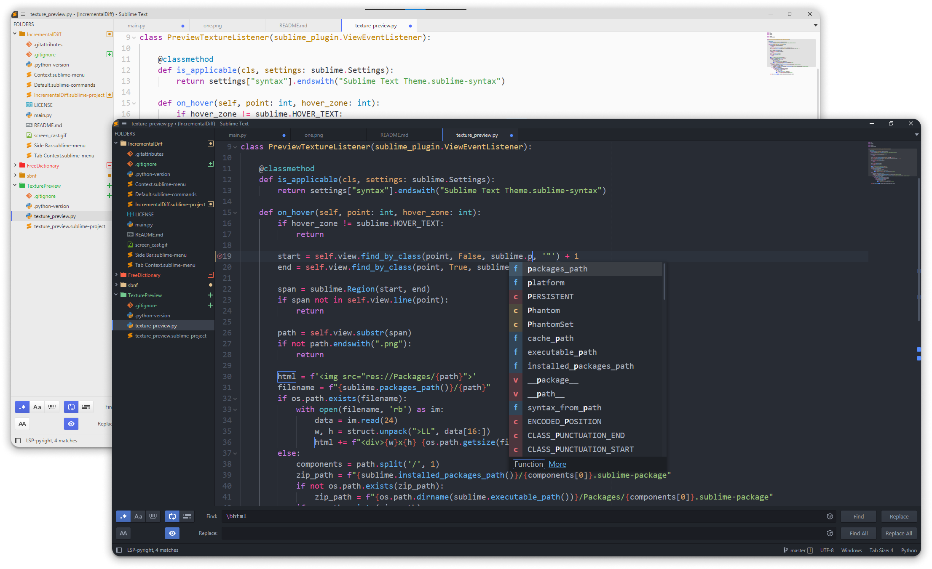The width and height of the screenshot is (932, 569).
Task: Click unsaved dot on main.py tab in dark window
Action: coord(284,136)
